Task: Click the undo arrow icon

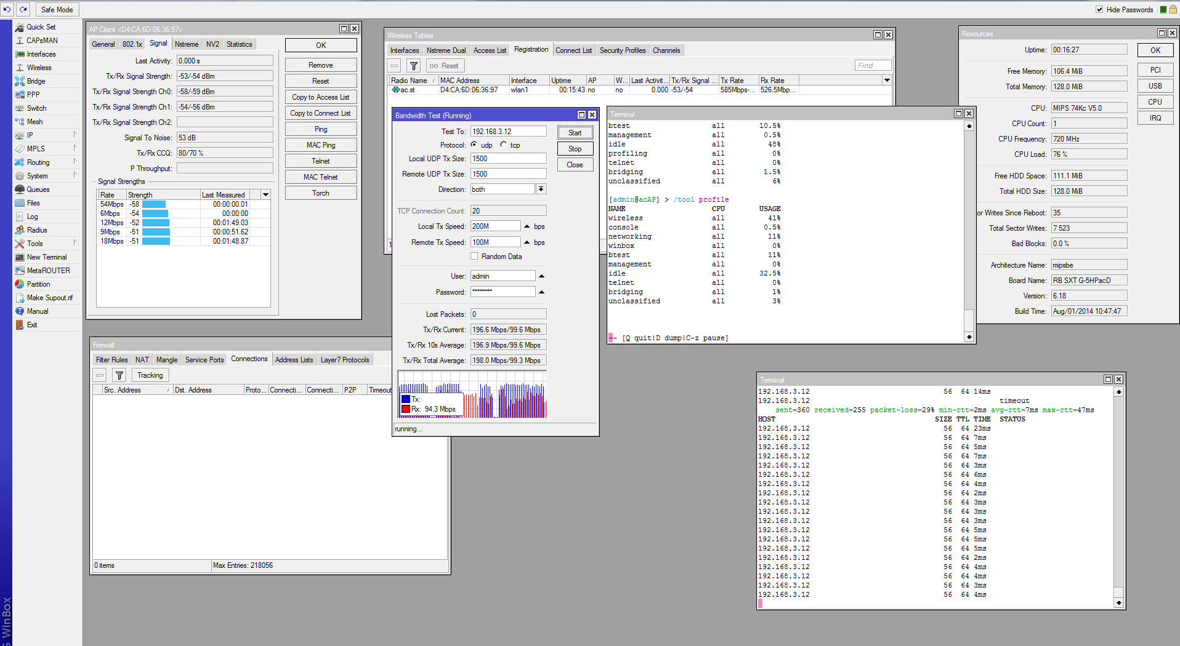Action: [x=7, y=9]
